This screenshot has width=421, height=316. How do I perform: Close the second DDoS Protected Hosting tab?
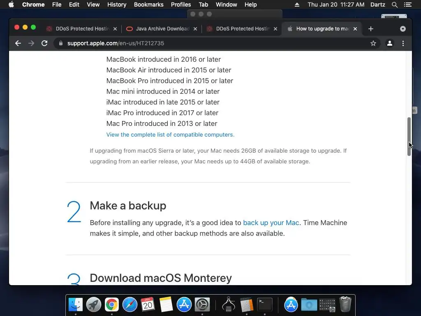point(275,29)
